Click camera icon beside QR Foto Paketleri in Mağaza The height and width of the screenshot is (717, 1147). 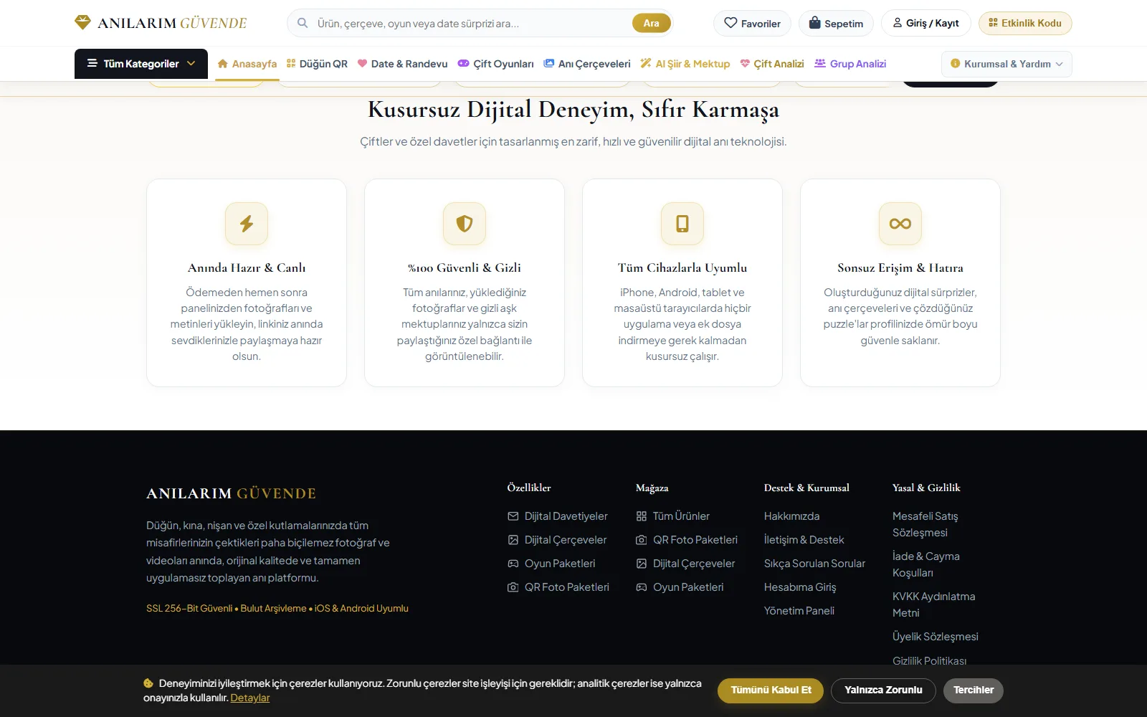pyautogui.click(x=641, y=540)
